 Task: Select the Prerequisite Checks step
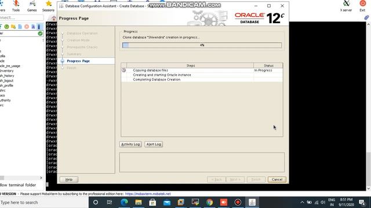[x=82, y=47]
